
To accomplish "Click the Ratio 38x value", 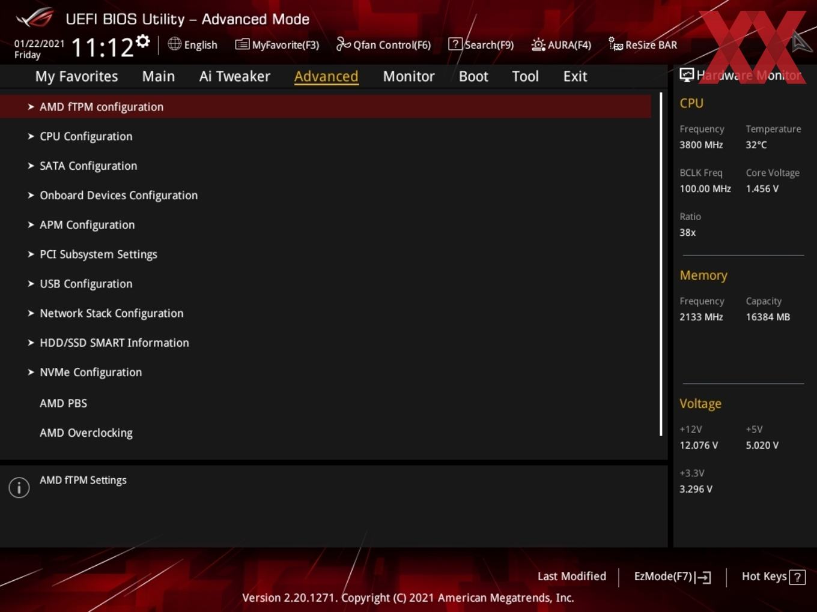I will click(x=687, y=232).
